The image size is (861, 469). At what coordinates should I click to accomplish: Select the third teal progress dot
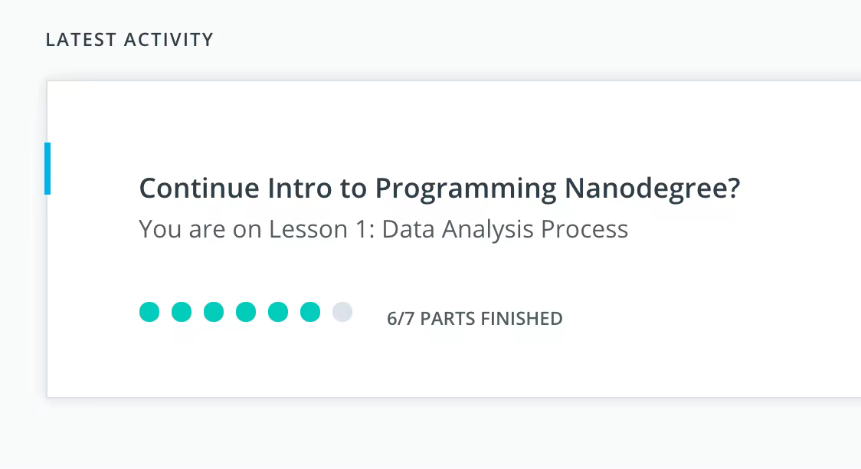[x=214, y=312]
